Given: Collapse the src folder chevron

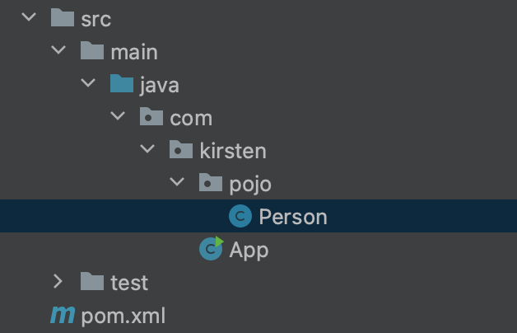Looking at the screenshot, I should pos(29,16).
